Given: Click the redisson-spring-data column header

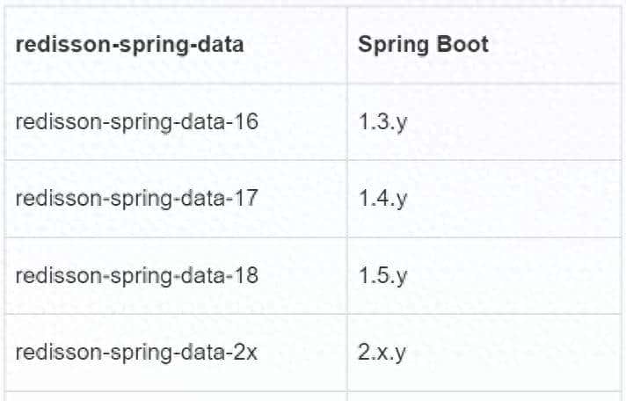Looking at the screenshot, I should coord(129,46).
